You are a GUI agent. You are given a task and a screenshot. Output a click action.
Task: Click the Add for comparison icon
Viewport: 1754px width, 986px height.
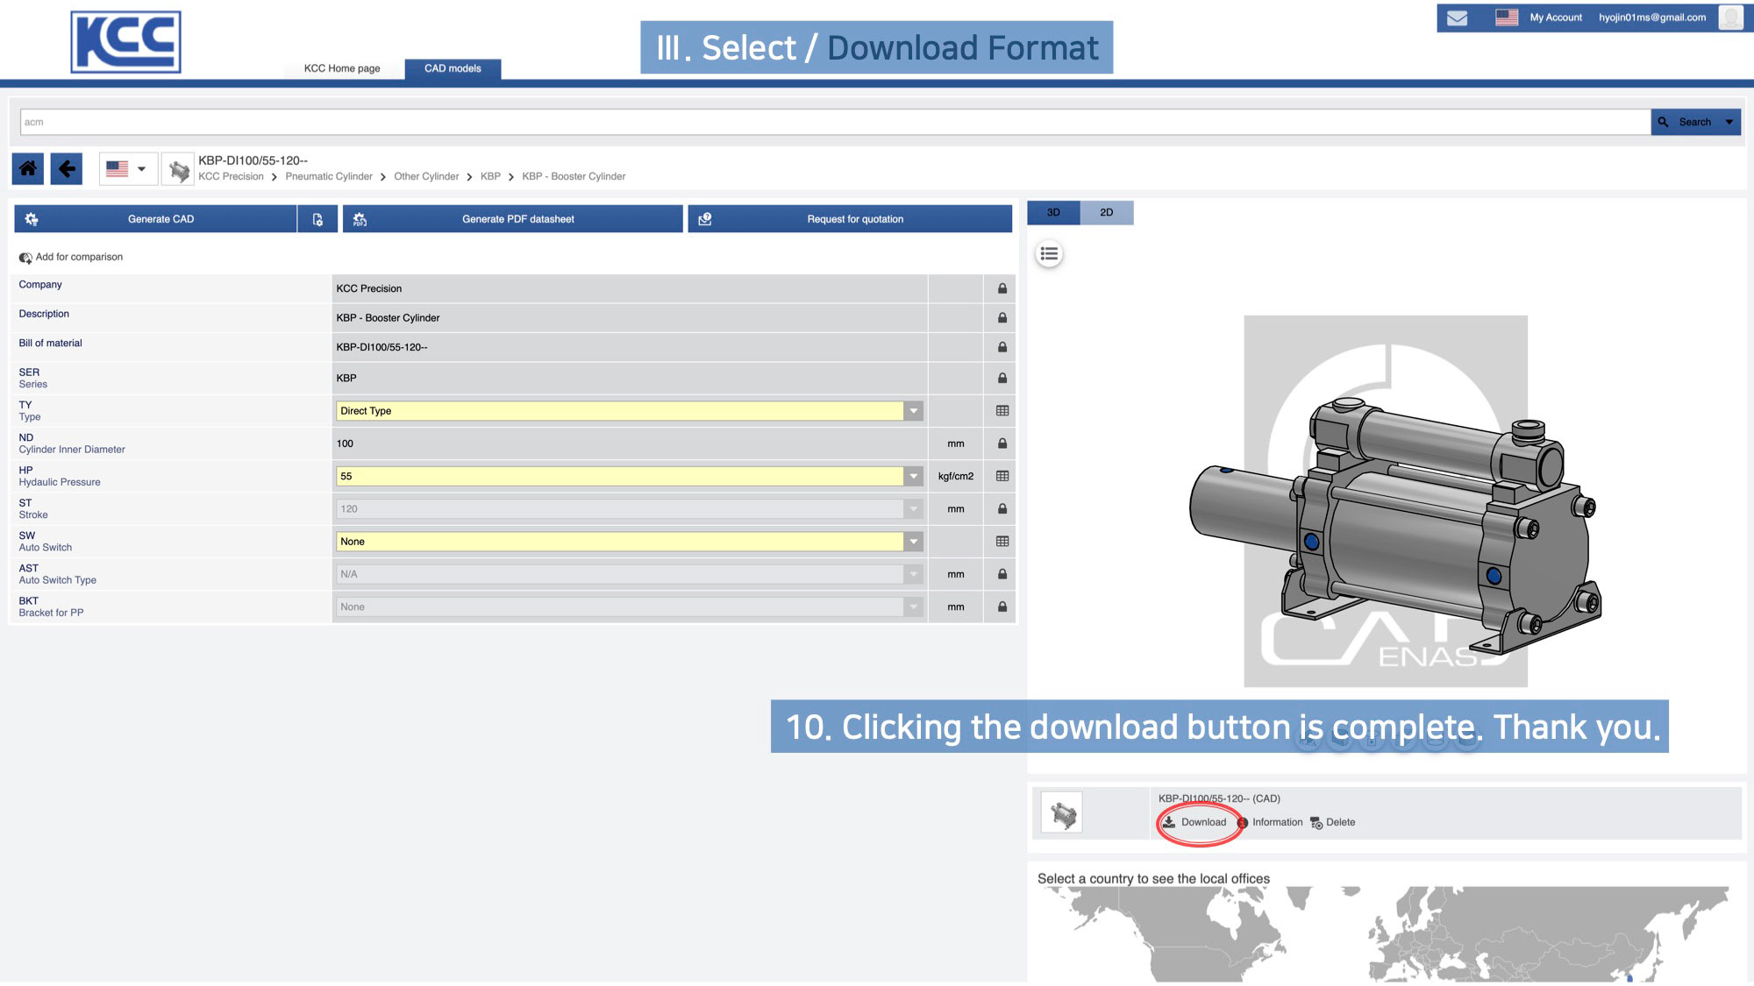pos(25,257)
